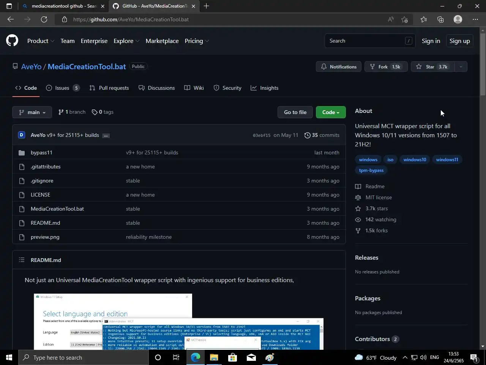Open the Favorites list icon
The width and height of the screenshot is (486, 365).
coord(424,19)
